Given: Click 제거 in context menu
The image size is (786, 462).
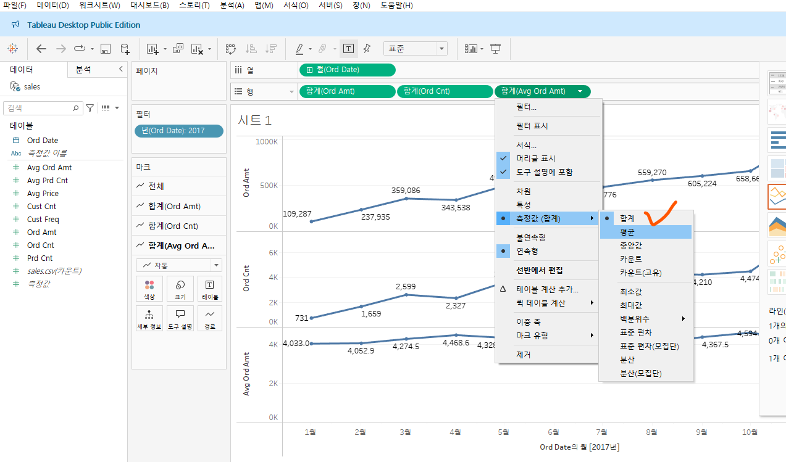Looking at the screenshot, I should 548,355.
